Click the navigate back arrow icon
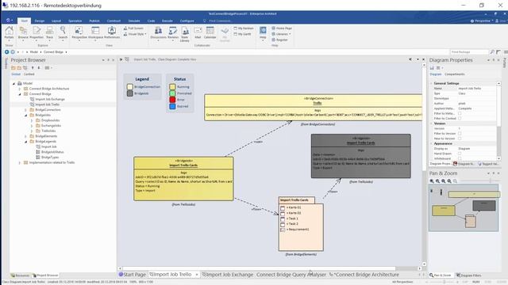 pyautogui.click(x=6, y=51)
